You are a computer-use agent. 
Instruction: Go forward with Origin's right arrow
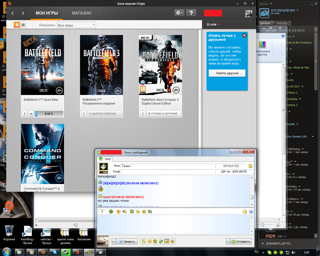tap(23, 13)
